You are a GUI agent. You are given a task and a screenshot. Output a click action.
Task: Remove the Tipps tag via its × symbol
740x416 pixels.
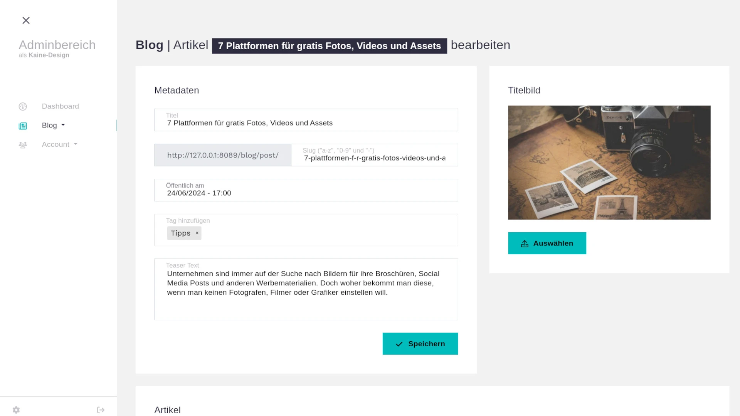(x=197, y=233)
